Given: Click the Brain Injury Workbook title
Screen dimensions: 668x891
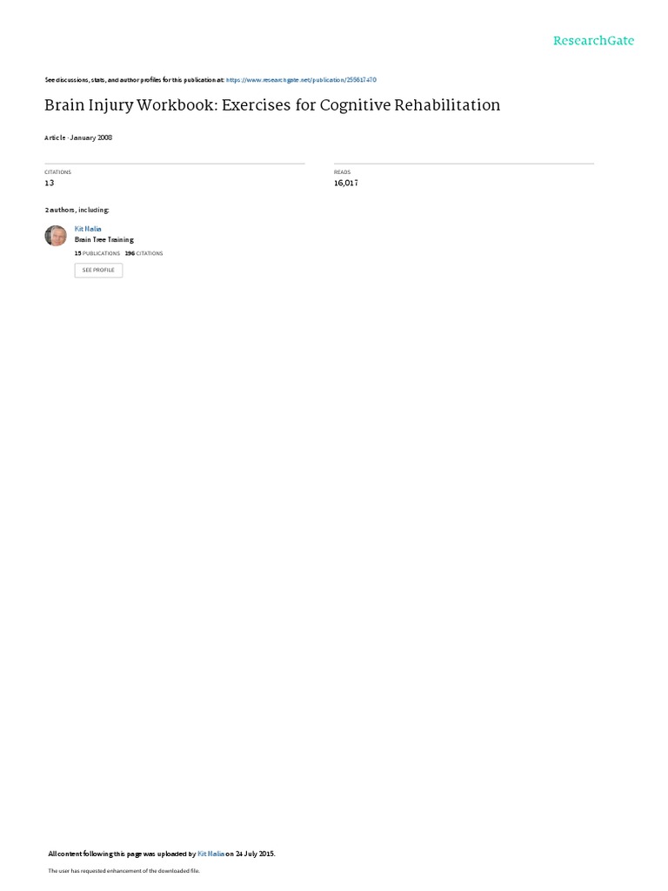Looking at the screenshot, I should 272,105.
